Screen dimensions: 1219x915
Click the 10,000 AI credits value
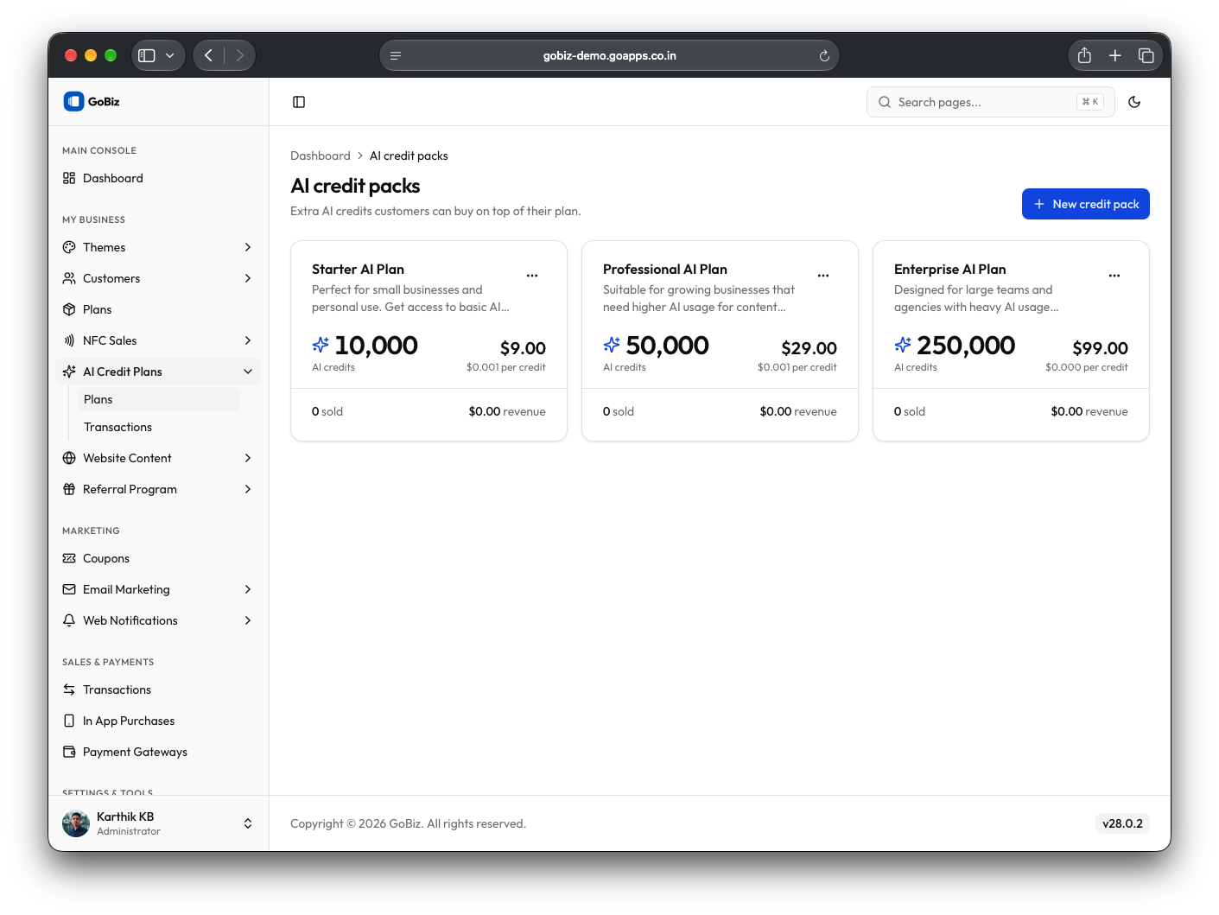click(x=376, y=346)
